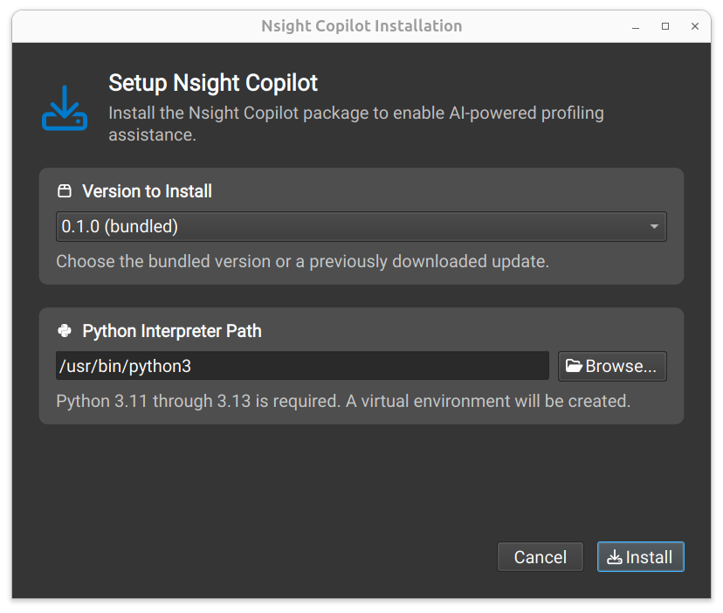
Task: Click the 'Python 3.11 through 3.13 is required' note
Action: [x=343, y=402]
